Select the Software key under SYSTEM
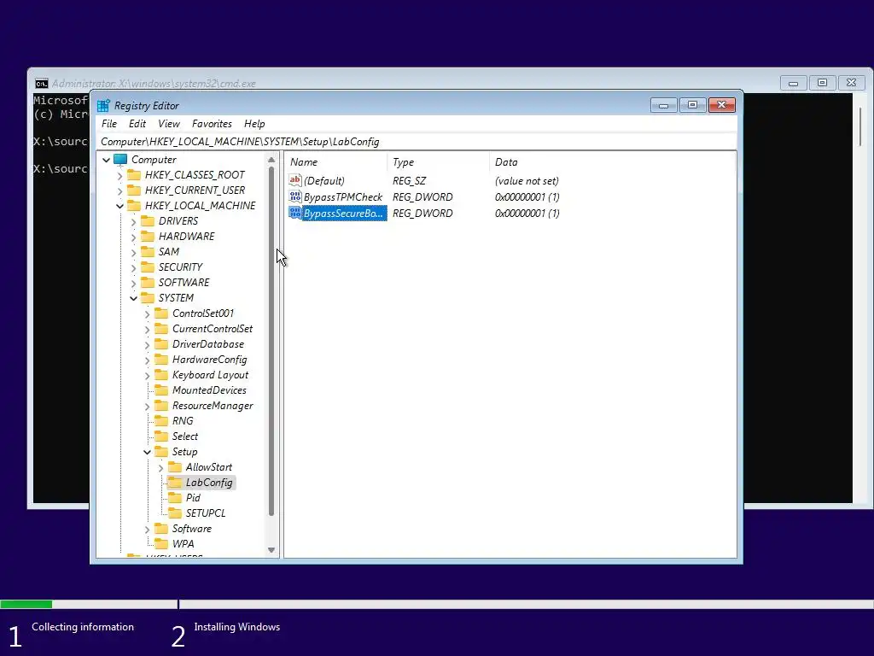 (192, 529)
